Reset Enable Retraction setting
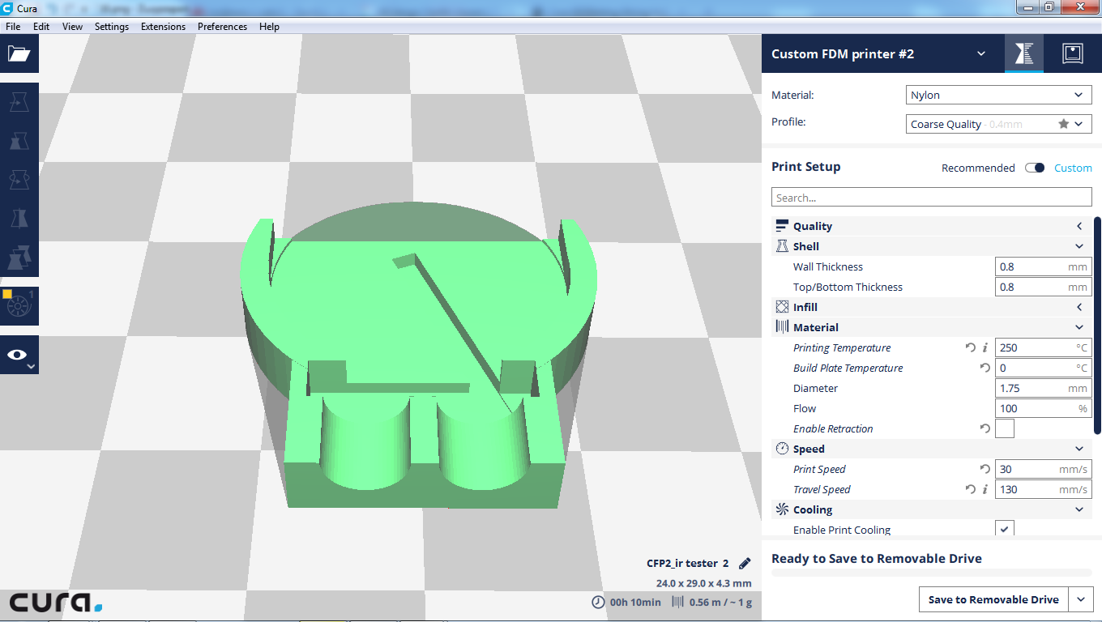The height and width of the screenshot is (622, 1102). (x=985, y=428)
